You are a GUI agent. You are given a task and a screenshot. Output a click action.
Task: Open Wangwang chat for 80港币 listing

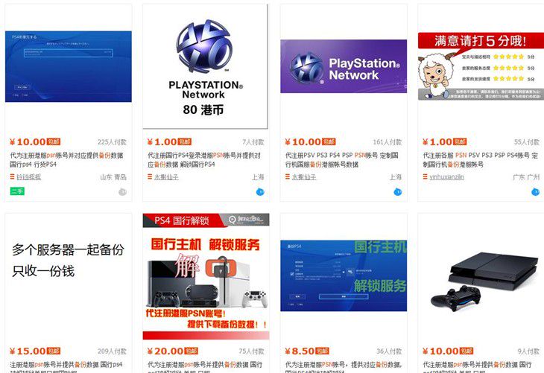[x=260, y=191]
